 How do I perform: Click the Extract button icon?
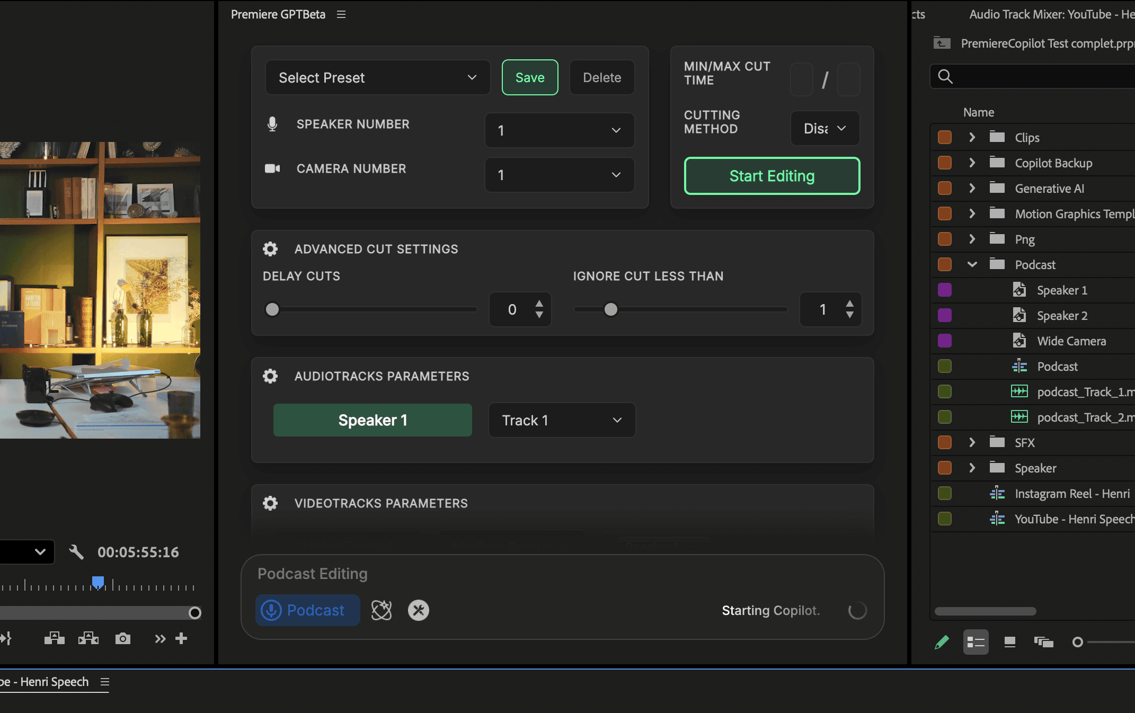coord(88,638)
